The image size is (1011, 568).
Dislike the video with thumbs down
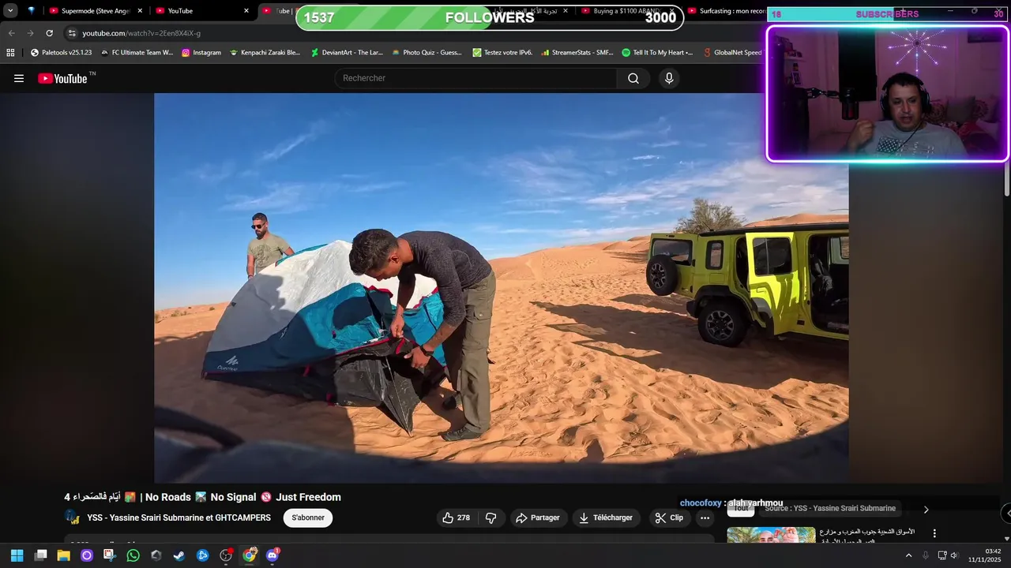tap(490, 518)
